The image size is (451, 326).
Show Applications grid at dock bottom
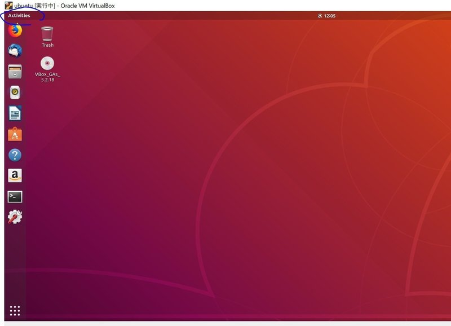(15, 311)
